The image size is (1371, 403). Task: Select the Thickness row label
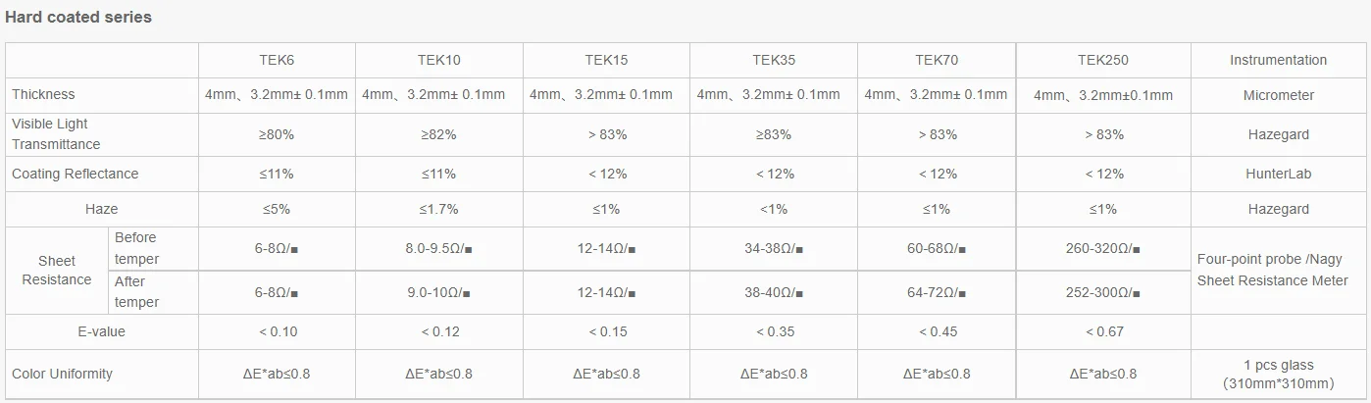click(x=43, y=94)
